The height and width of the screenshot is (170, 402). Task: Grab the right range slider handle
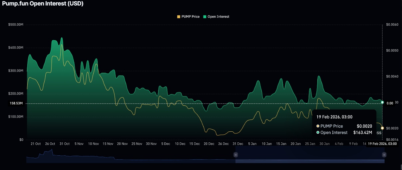384,155
